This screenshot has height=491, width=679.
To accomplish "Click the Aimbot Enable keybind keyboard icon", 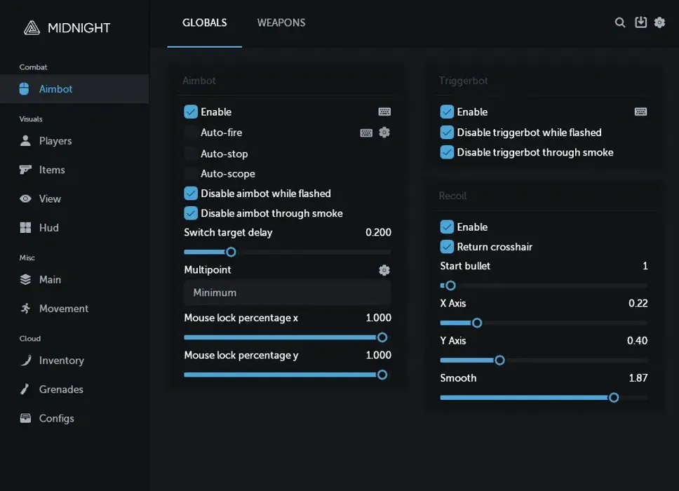I will coord(384,112).
